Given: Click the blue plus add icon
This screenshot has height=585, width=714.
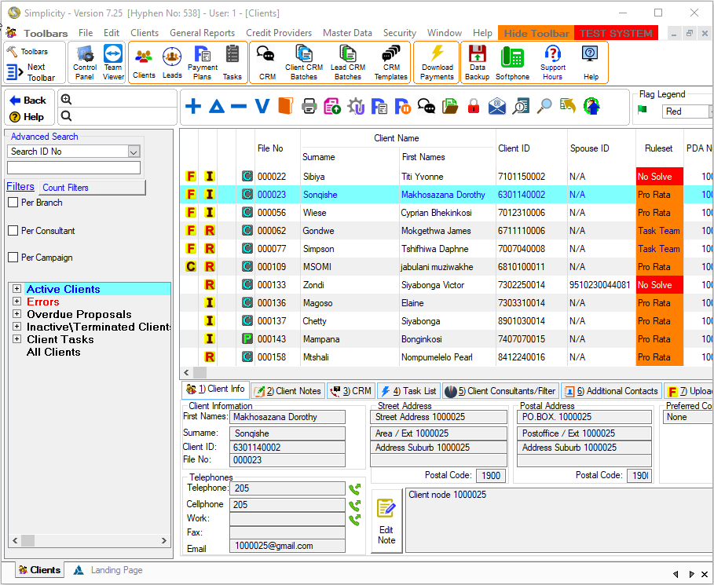Looking at the screenshot, I should click(x=193, y=107).
